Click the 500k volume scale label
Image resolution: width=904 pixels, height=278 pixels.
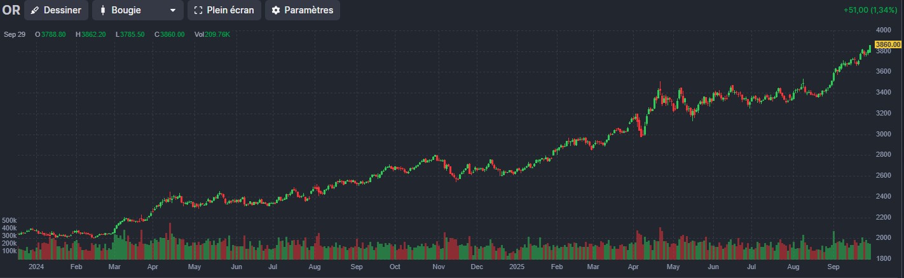pyautogui.click(x=10, y=220)
